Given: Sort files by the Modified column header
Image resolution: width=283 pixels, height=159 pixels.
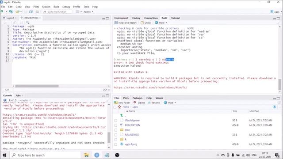Looking at the screenshot, I should click(x=254, y=111).
